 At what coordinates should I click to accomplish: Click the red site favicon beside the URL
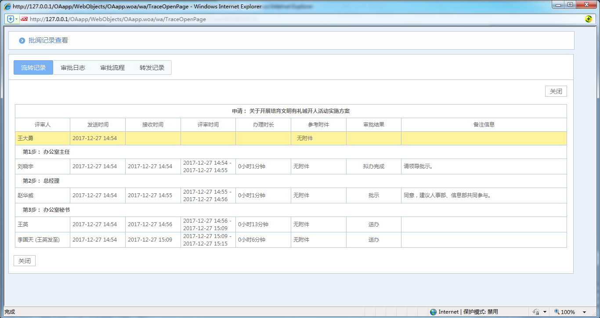pyautogui.click(x=24, y=19)
